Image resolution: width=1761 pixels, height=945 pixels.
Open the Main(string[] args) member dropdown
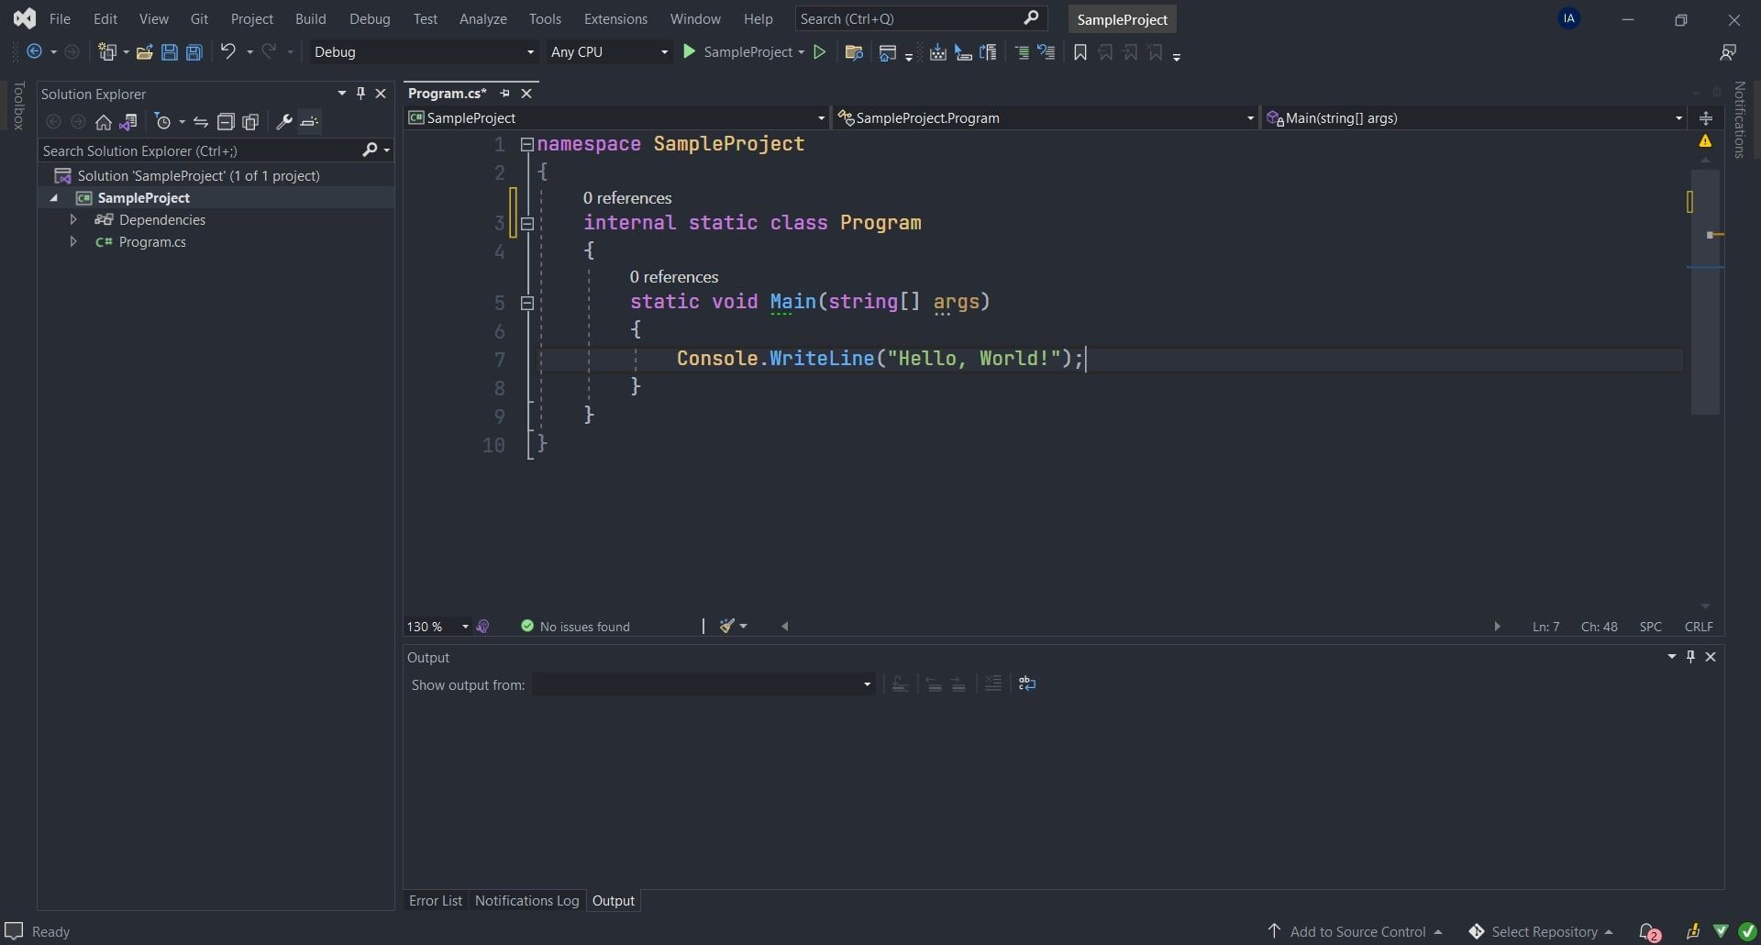[x=1474, y=117]
